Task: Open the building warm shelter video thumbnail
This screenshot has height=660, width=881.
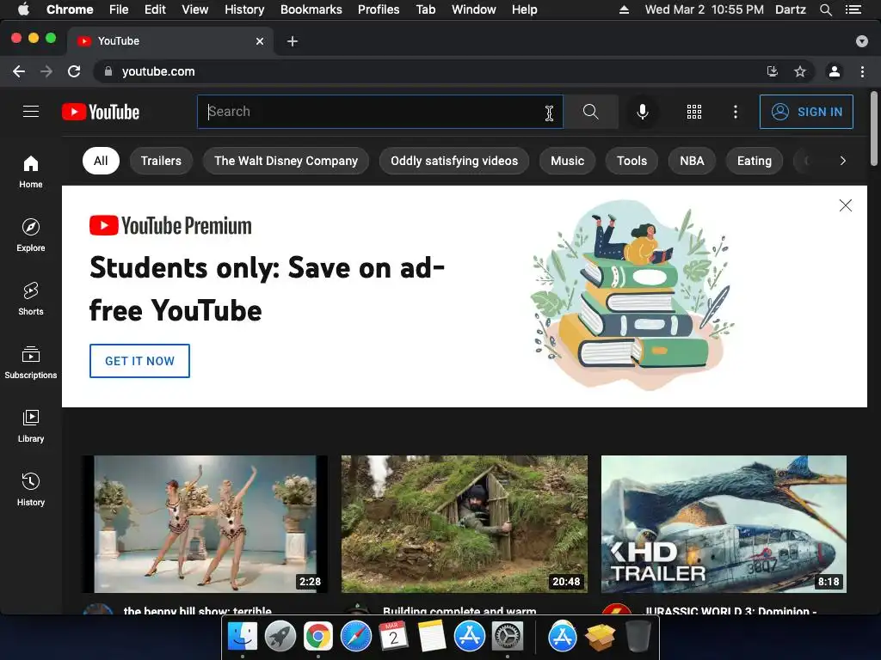Action: click(x=464, y=523)
